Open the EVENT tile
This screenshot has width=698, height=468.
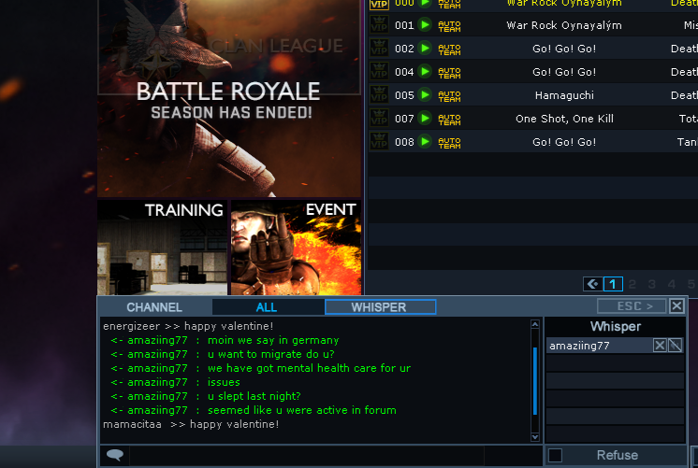click(x=296, y=248)
